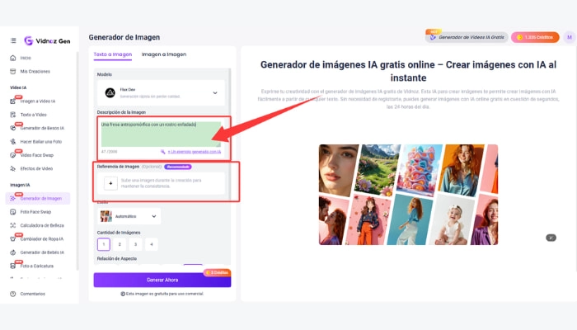Select image quantity 4
The image size is (577, 330).
pyautogui.click(x=151, y=244)
